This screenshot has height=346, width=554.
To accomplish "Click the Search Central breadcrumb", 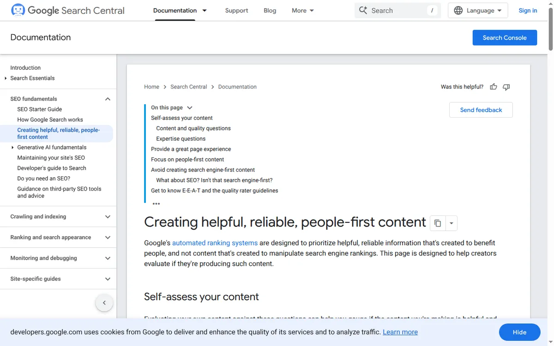I will [x=189, y=87].
